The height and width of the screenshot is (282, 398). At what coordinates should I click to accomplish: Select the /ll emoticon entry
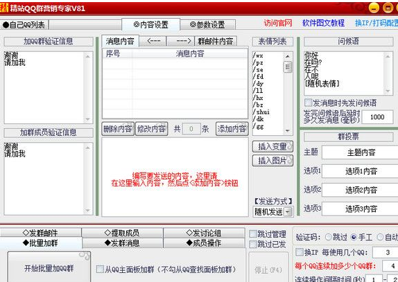pos(258,91)
